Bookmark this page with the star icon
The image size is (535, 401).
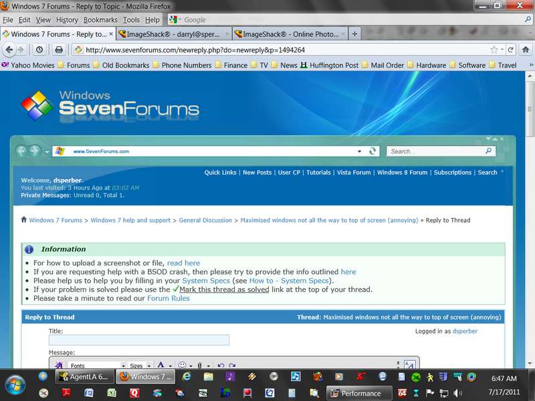[494, 50]
